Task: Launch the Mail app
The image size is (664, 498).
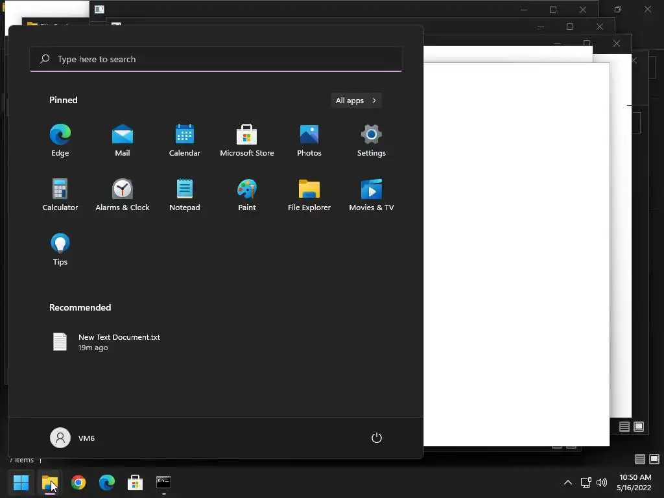Action: 123,141
